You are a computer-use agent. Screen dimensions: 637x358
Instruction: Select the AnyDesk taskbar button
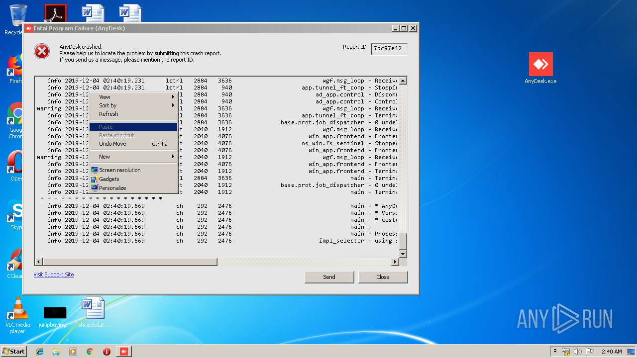pyautogui.click(x=124, y=352)
